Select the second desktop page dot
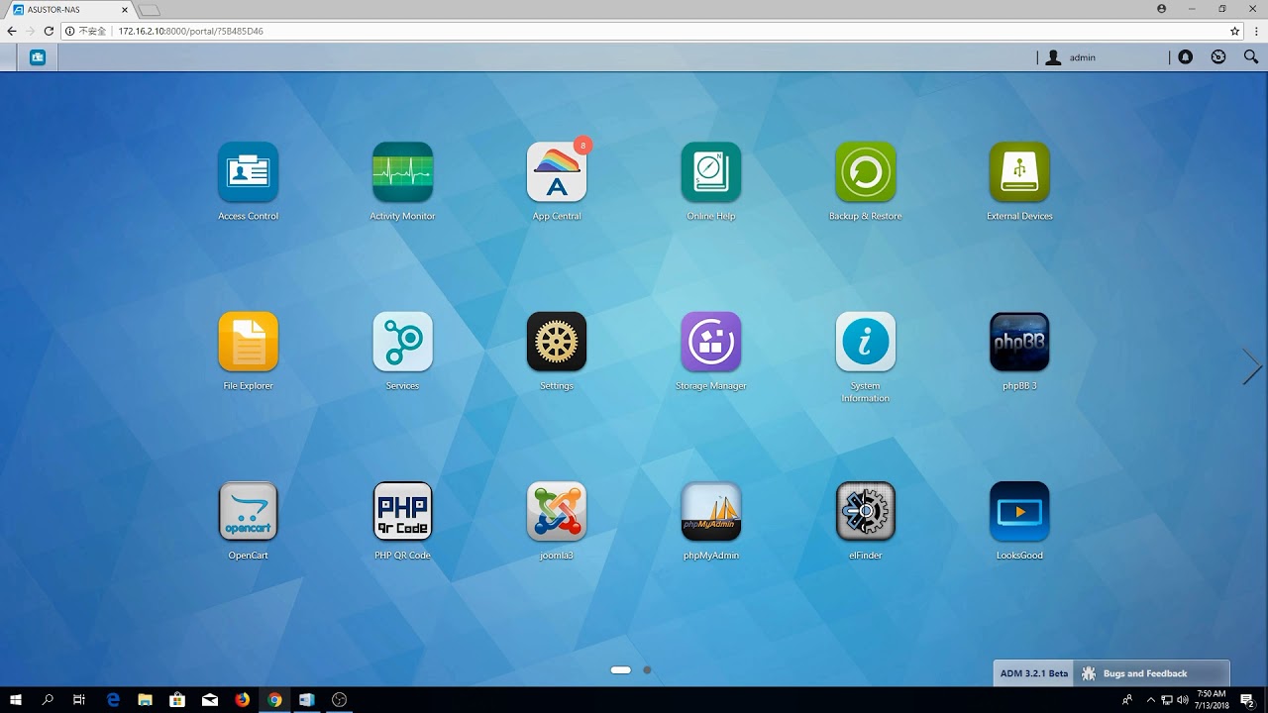This screenshot has width=1268, height=713. pos(647,670)
